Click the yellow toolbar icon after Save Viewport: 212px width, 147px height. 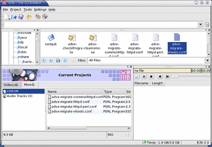(29, 17)
